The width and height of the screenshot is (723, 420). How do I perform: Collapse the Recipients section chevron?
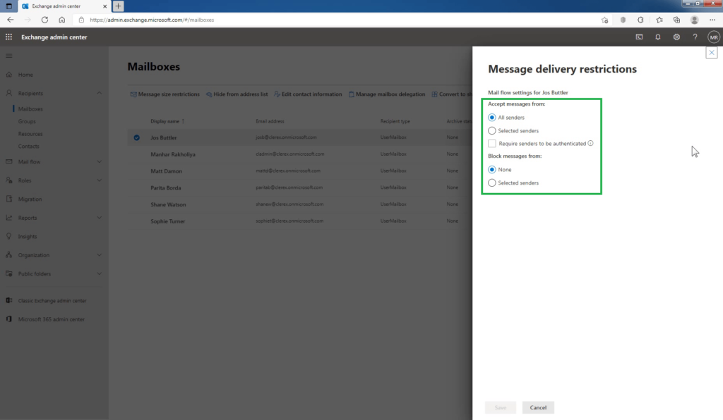pyautogui.click(x=99, y=93)
